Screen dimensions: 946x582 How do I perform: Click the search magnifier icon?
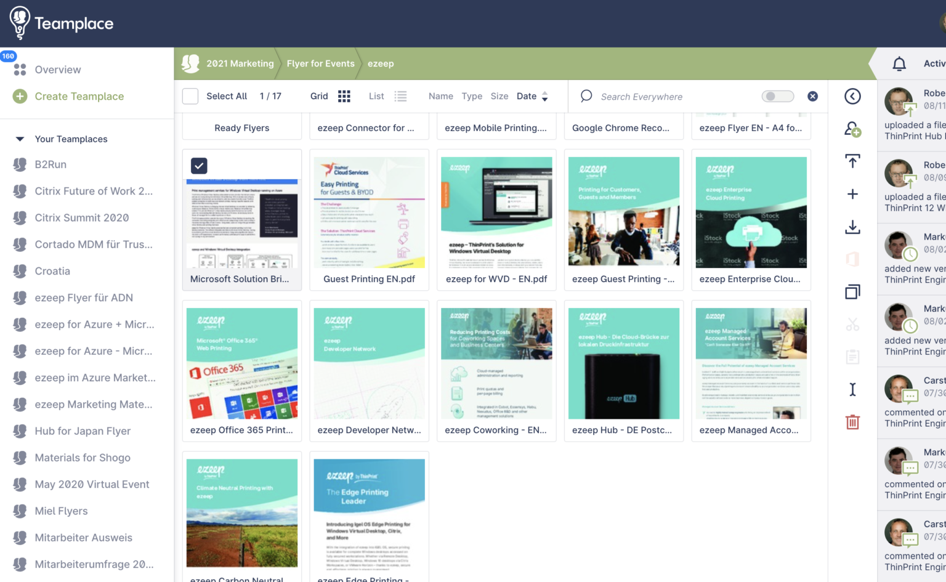[x=586, y=96]
